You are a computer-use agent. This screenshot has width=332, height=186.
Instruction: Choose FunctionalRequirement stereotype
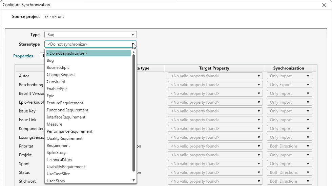pos(88,110)
